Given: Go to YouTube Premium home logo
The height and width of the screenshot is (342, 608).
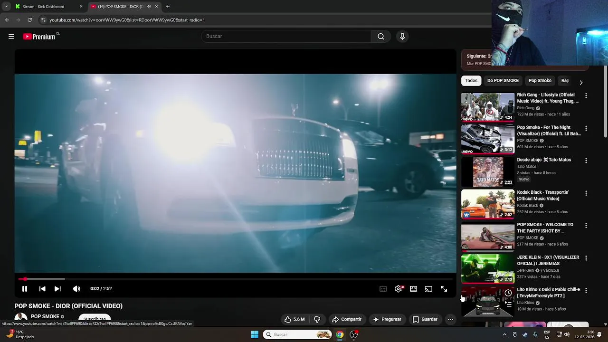Looking at the screenshot, I should (x=40, y=37).
